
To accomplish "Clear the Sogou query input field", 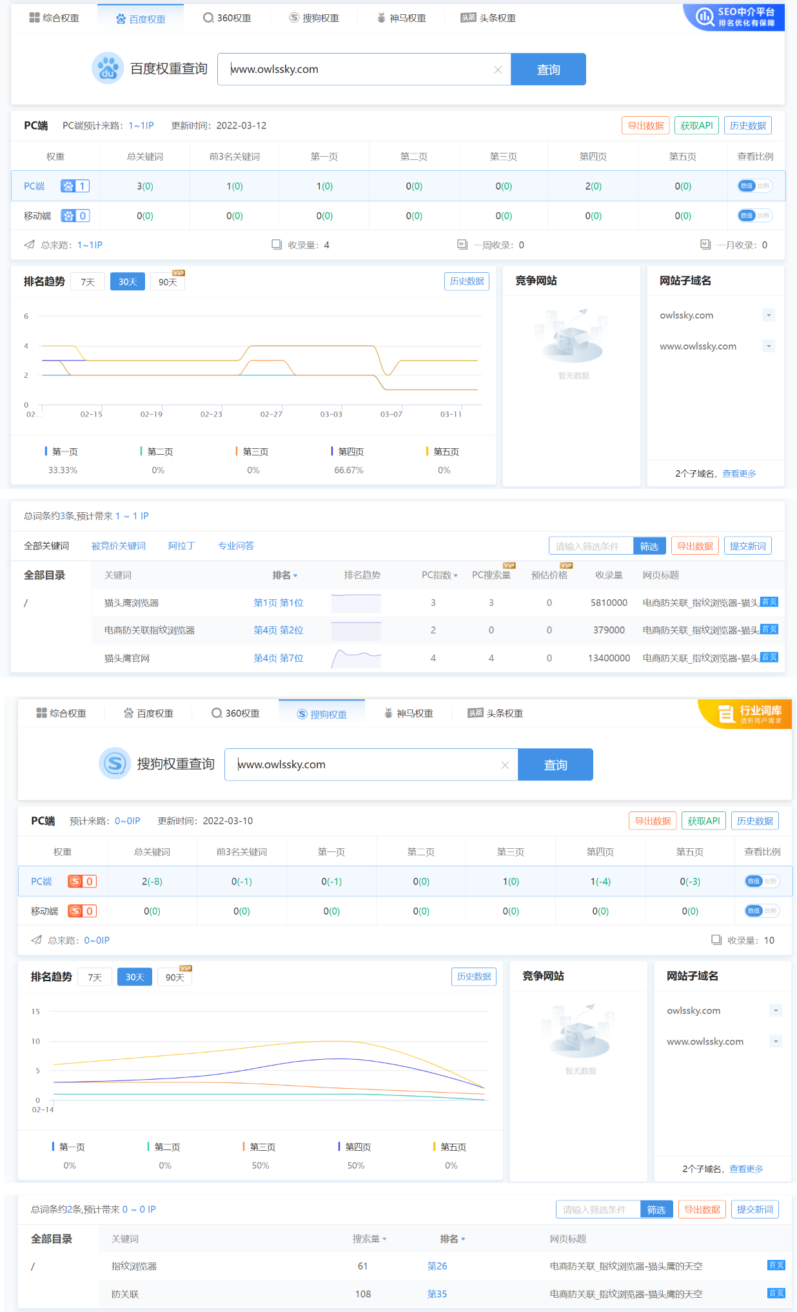I will [x=505, y=765].
